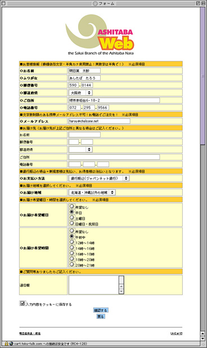Open the UniCart link in footer
The height and width of the screenshot is (348, 207).
click(177, 333)
